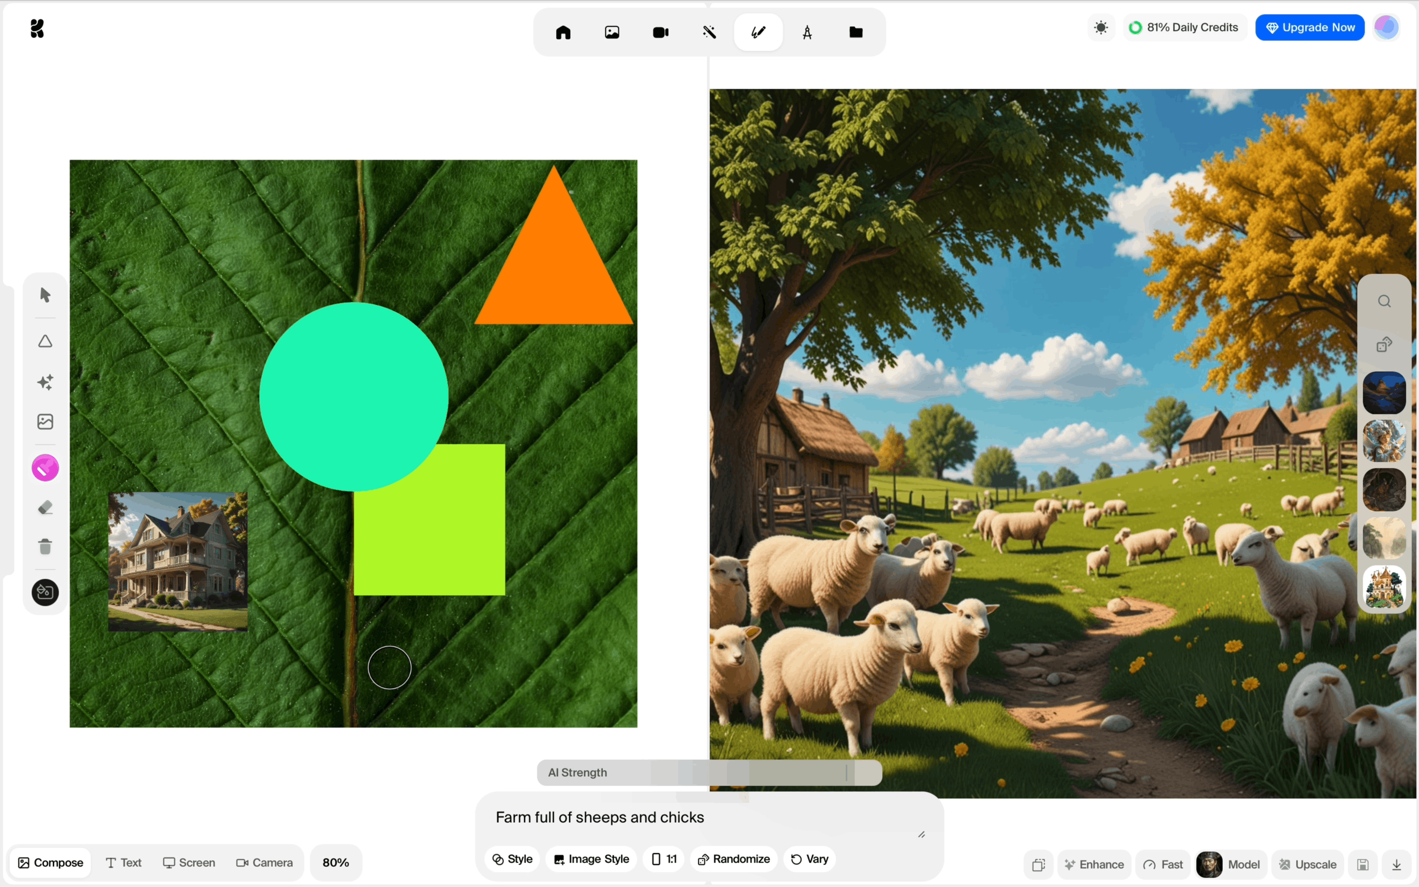Image resolution: width=1419 pixels, height=887 pixels.
Task: Select the triangle shape tool
Action: coord(45,342)
